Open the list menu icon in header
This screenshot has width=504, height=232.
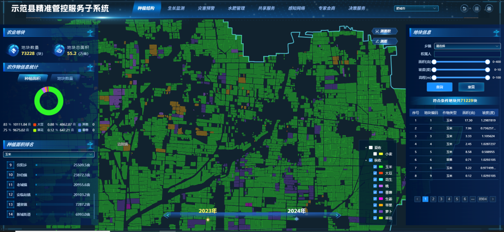(476, 8)
